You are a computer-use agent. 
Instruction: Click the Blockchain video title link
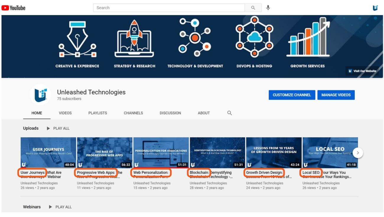[211, 175]
